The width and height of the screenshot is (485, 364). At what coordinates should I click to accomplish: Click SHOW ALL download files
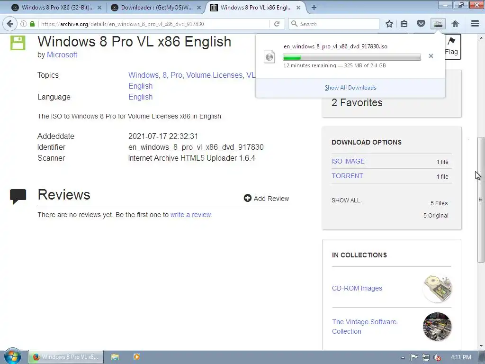point(346,200)
